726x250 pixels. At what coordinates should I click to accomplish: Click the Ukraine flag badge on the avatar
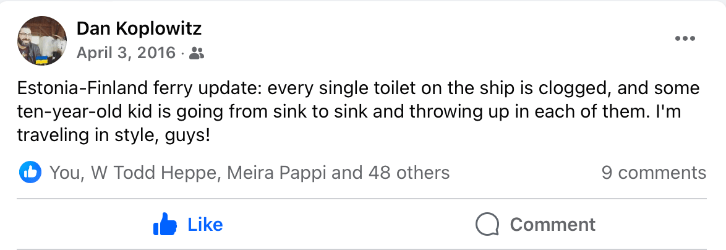tap(42, 61)
